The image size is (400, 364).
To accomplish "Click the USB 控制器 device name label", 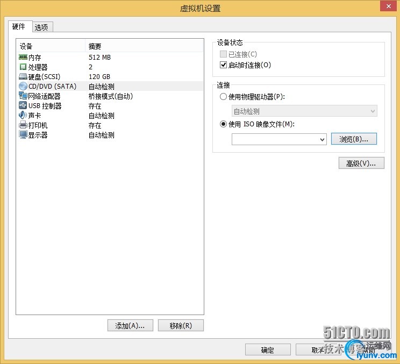I will click(45, 106).
